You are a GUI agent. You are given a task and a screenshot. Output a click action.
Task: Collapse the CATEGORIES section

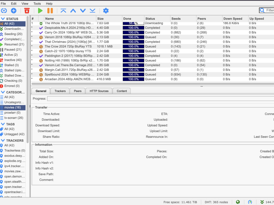3,92
